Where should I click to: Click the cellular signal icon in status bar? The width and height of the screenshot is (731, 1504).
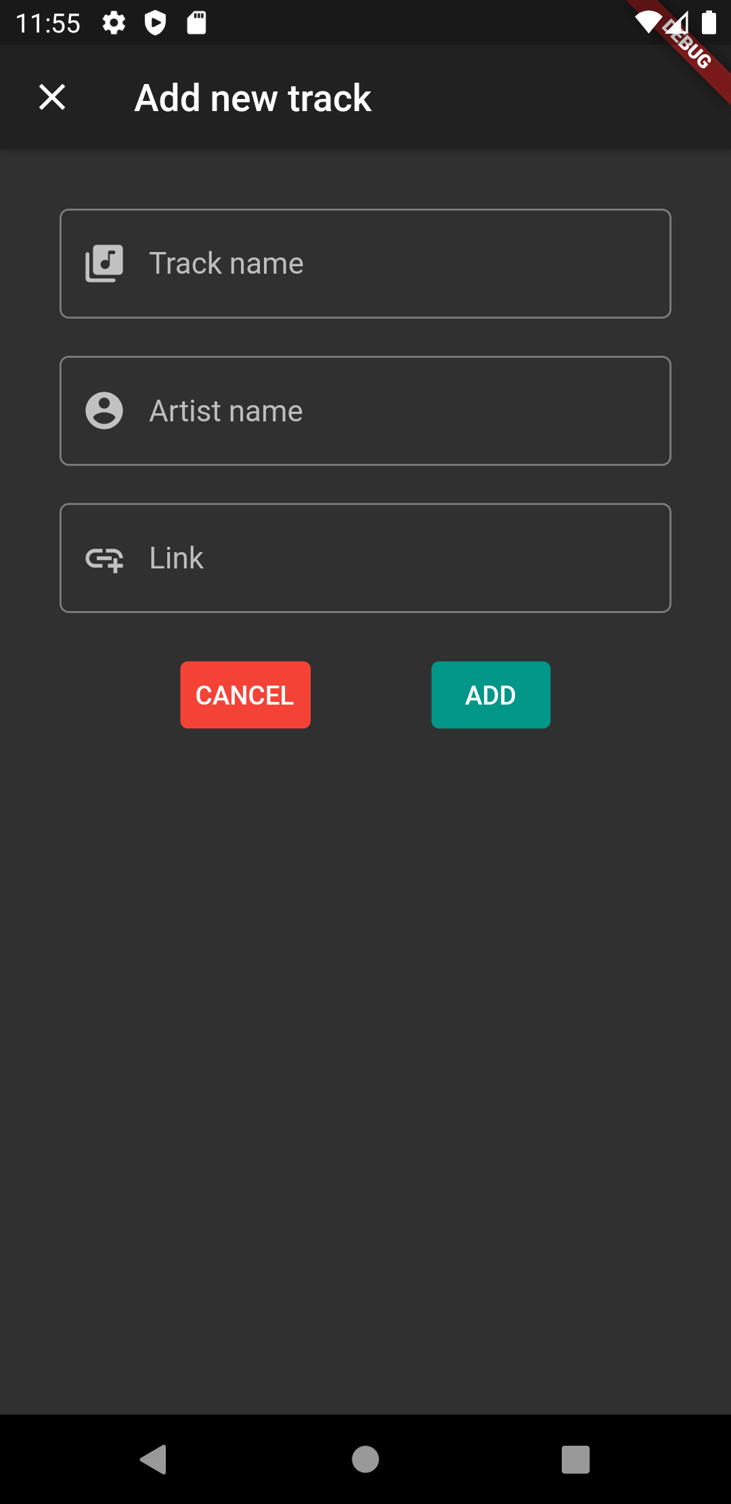678,22
